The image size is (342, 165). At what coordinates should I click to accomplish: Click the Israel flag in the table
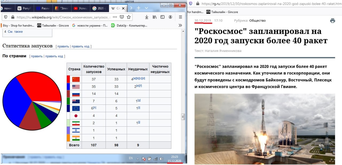point(76,130)
